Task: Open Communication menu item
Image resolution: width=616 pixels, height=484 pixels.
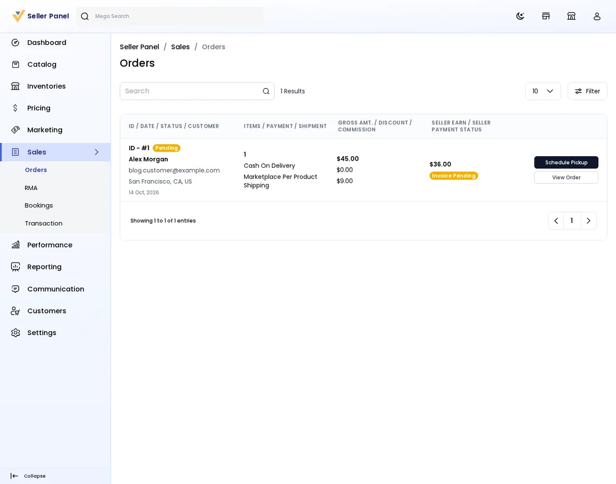Action: click(56, 289)
